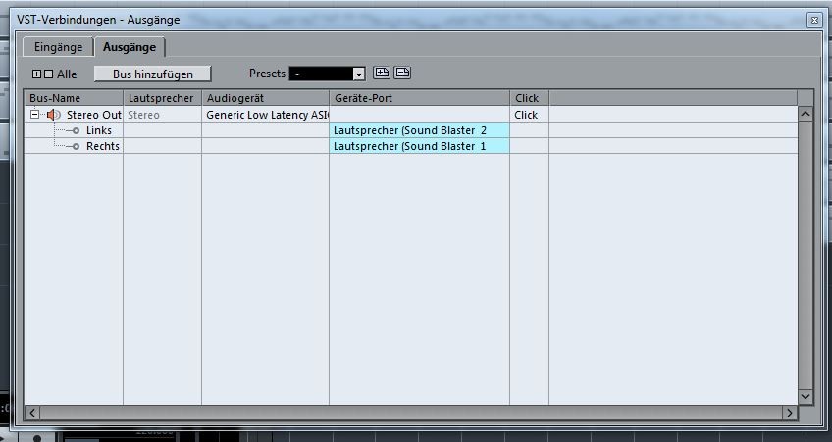Collapse the Stereo Out bus tree
Screen dimensions: 832x442
coord(34,115)
